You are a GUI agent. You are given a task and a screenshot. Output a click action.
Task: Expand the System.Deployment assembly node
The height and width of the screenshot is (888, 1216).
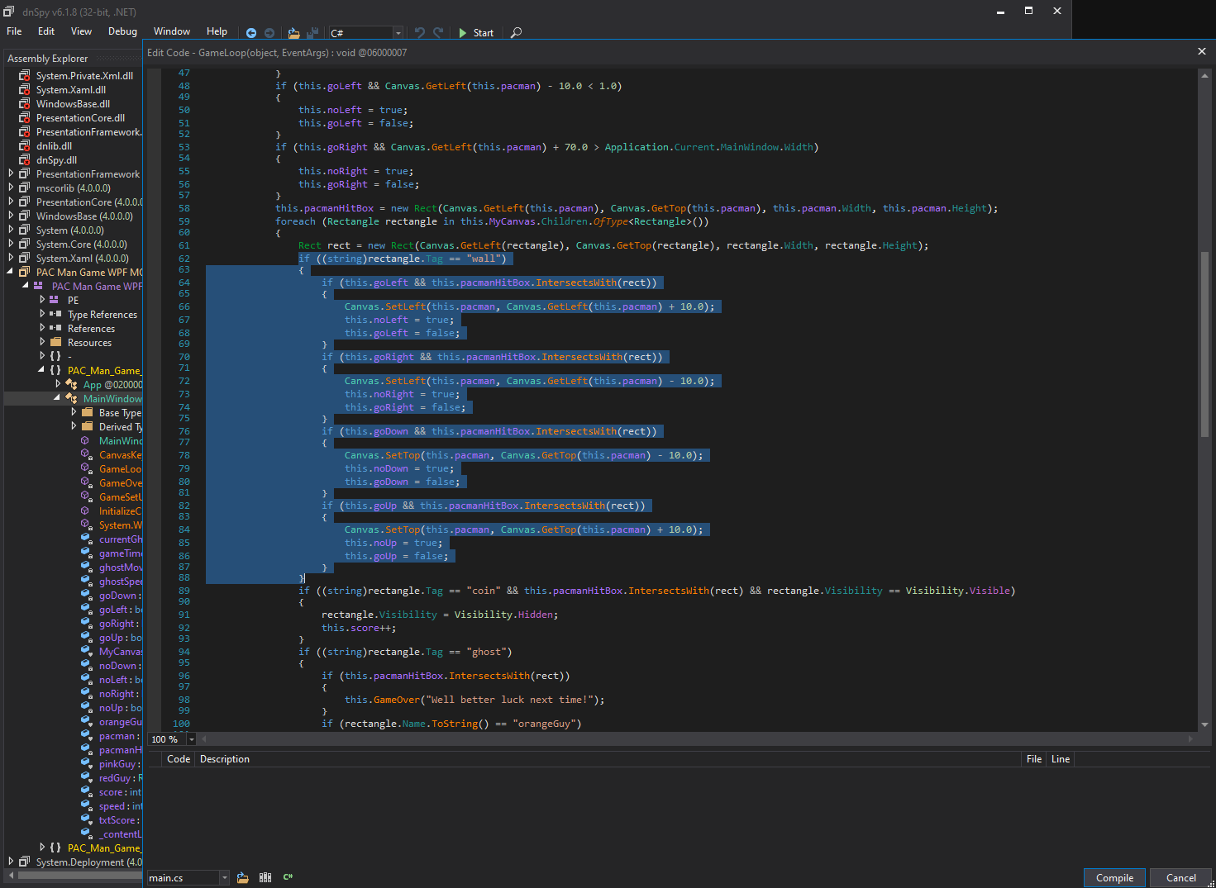click(x=11, y=862)
